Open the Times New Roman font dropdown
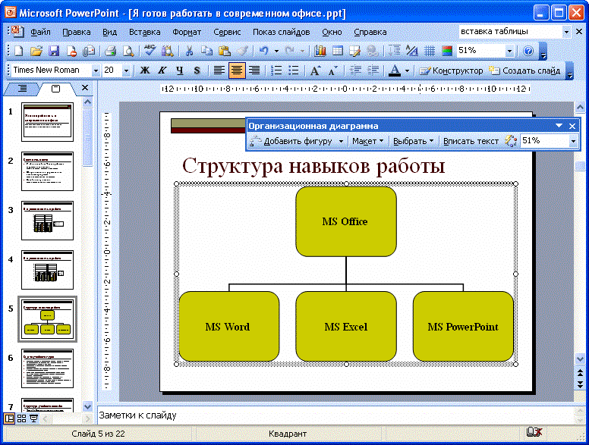The image size is (589, 445). (x=96, y=71)
